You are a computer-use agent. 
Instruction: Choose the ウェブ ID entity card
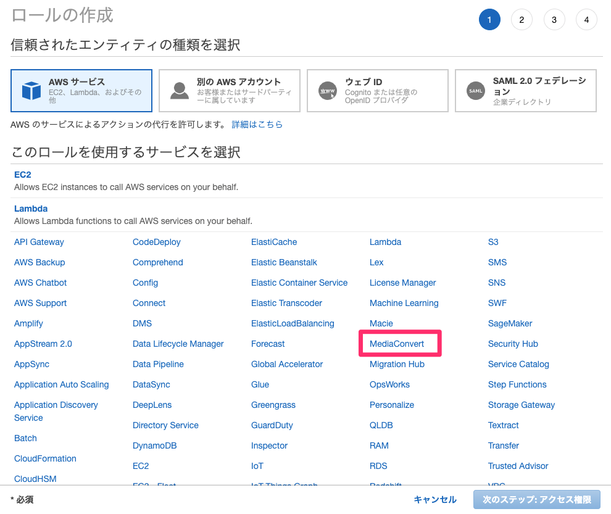[x=378, y=91]
